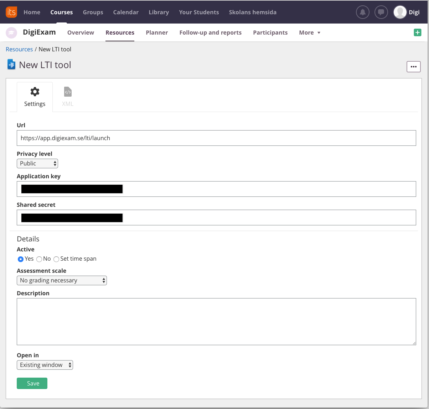Open the Assessment scale dropdown
Screen dimensions: 429x409
click(62, 280)
